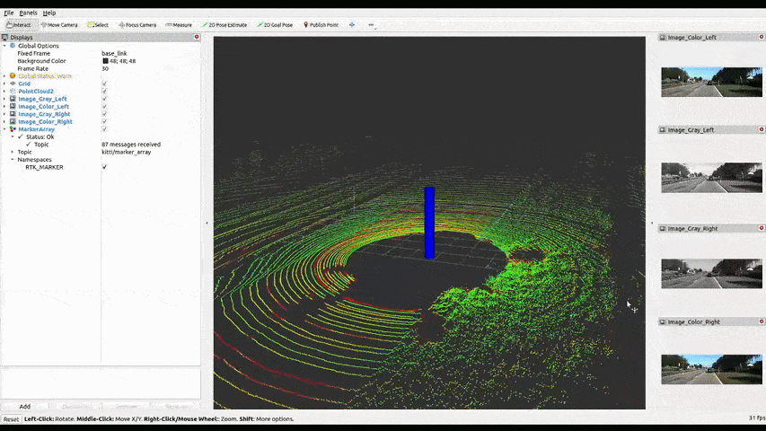
Task: Toggle the Image_Color_Right checkbox
Action: tap(104, 121)
